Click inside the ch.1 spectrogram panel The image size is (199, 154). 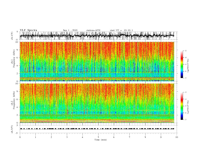click(x=97, y=61)
